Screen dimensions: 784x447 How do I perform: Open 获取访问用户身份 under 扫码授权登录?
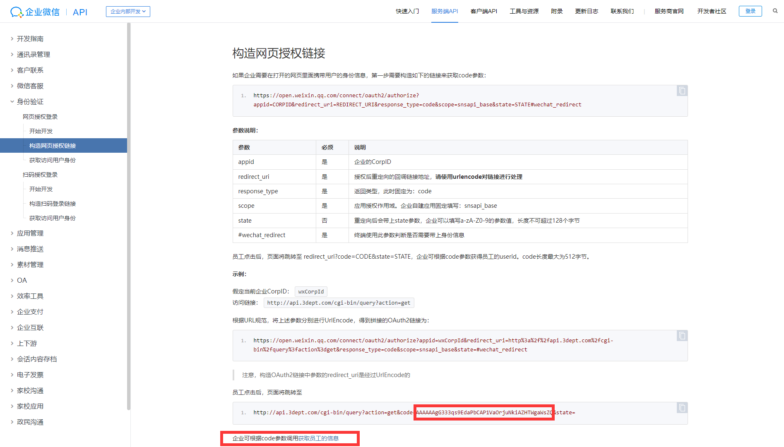(53, 218)
